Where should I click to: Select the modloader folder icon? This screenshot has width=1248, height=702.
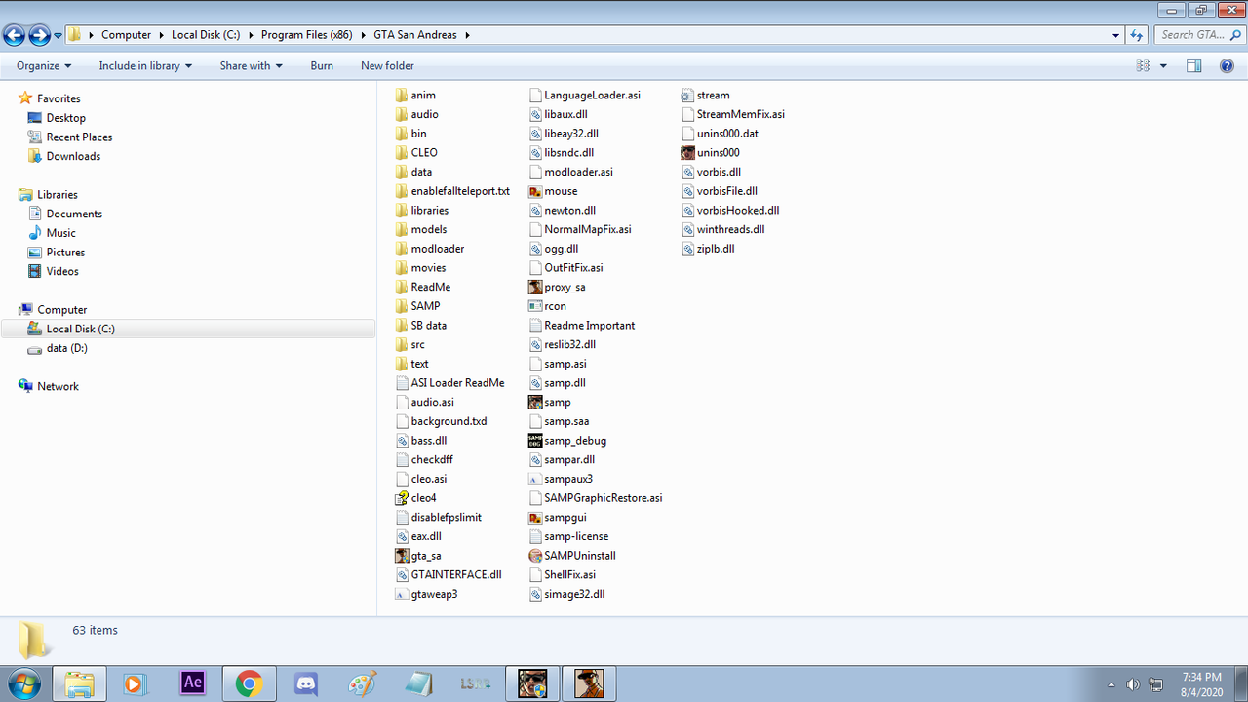(x=402, y=249)
